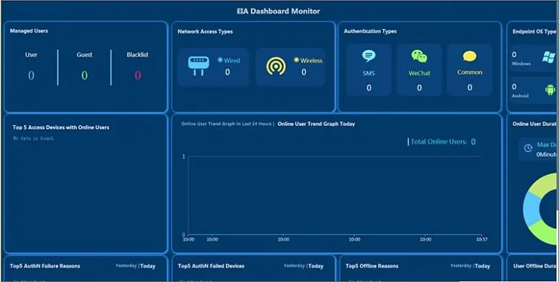This screenshot has height=282, width=559.
Task: Show Yesterday for Top5 AuthN Failure Reasons
Action: point(126,265)
